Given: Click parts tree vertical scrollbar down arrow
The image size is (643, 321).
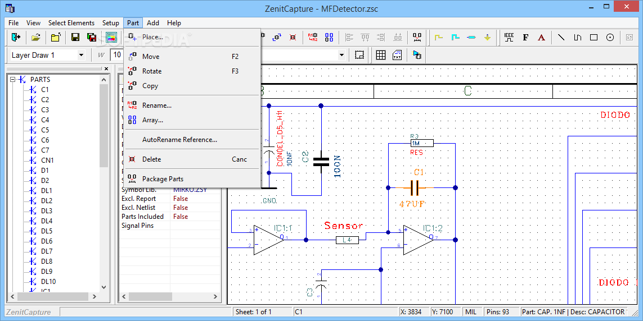Looking at the screenshot, I should [x=104, y=287].
